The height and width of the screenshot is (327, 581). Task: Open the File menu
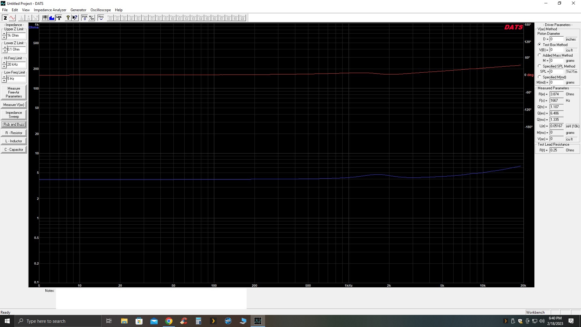[5, 10]
